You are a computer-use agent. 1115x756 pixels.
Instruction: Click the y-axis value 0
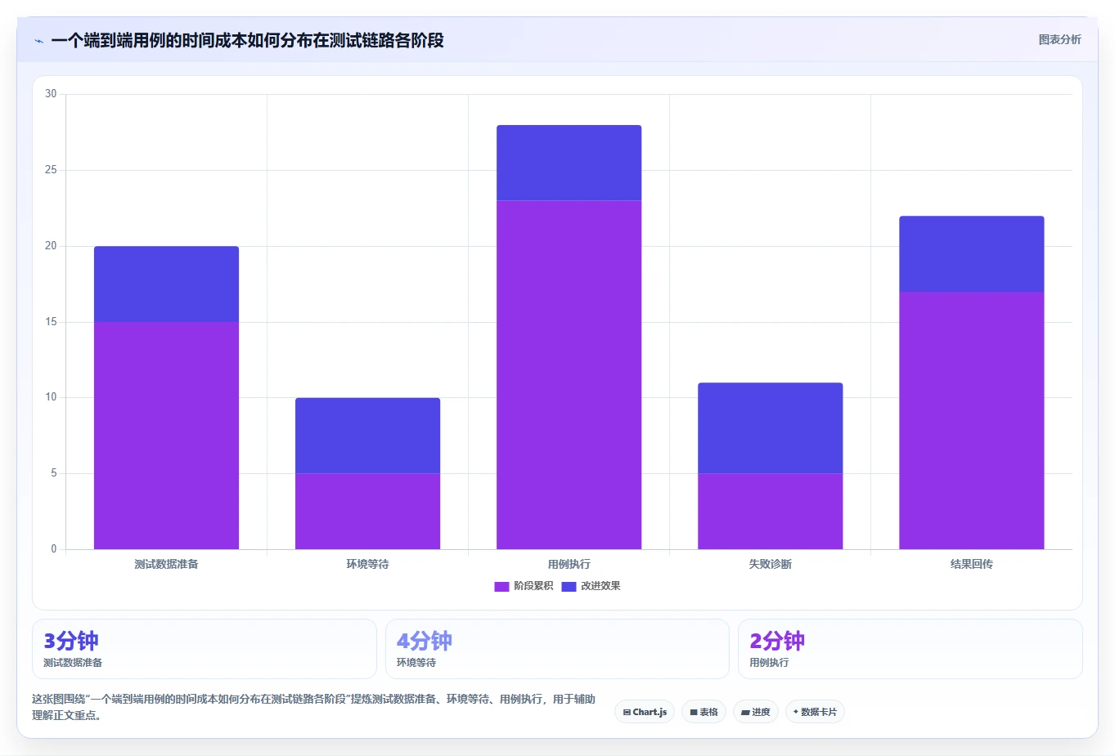pos(54,549)
